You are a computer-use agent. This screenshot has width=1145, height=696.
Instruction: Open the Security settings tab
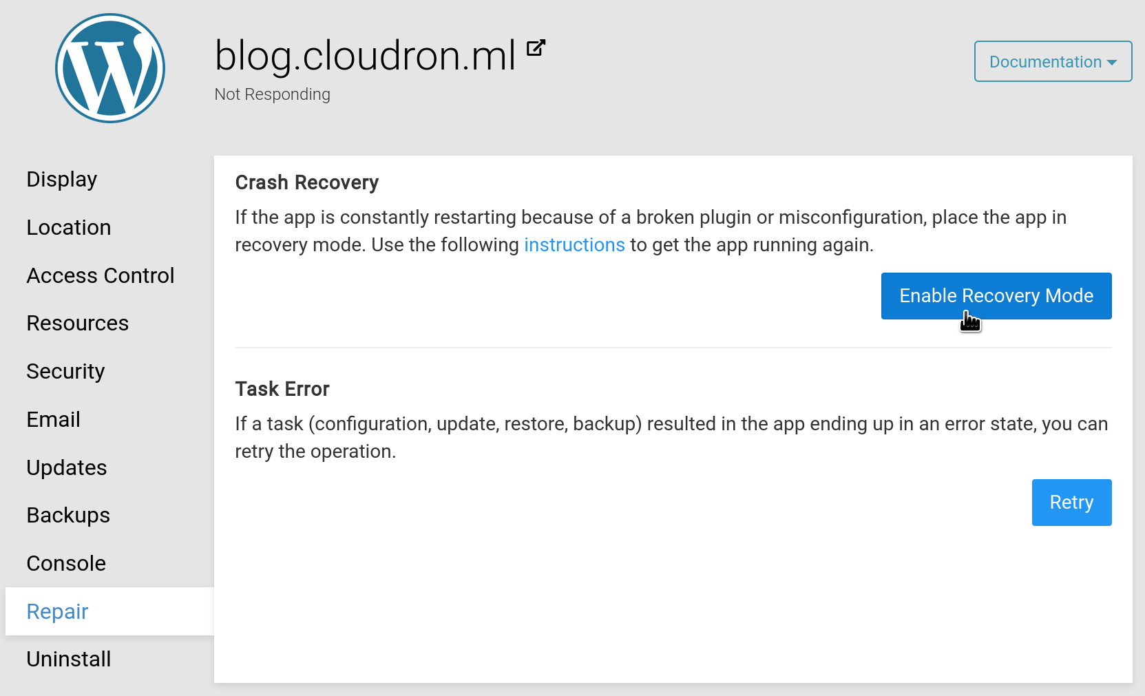pos(65,372)
